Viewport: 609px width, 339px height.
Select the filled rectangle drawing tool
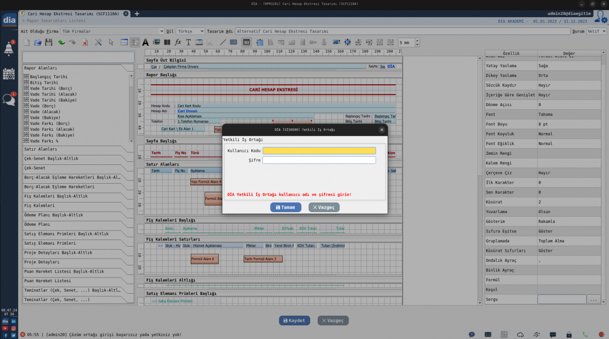tap(233, 42)
